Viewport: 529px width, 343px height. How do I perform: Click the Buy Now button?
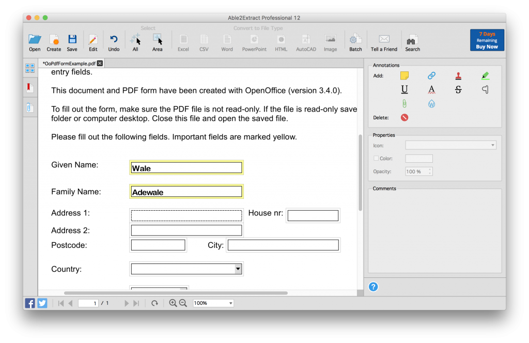click(x=487, y=40)
